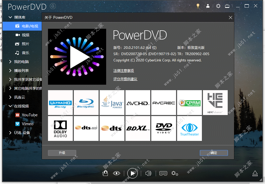The height and width of the screenshot is (184, 265).
Task: Collapse the 媒体库 section
Action: tap(10, 17)
